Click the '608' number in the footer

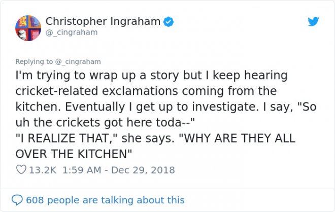[35, 200]
